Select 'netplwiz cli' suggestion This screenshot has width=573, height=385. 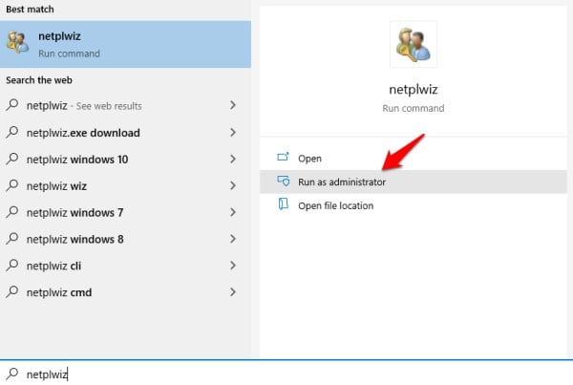pyautogui.click(x=125, y=266)
